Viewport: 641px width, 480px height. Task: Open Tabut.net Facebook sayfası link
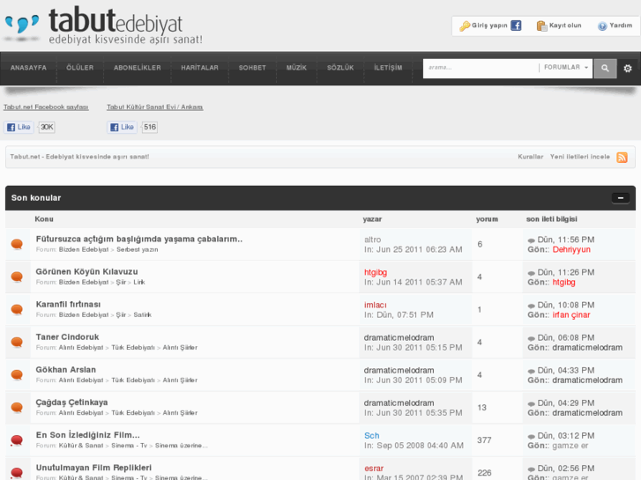(x=46, y=107)
